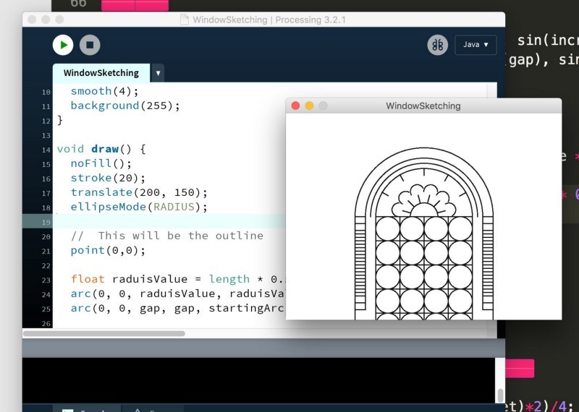
Task: Toggle the debugger butterfly icon
Action: [x=438, y=45]
